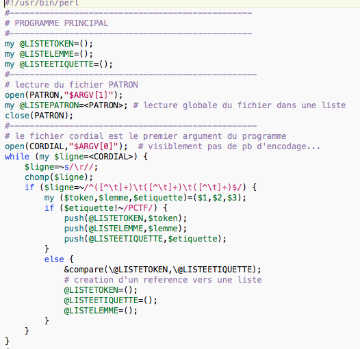Click on 'my @LISTETOKEN=();' declaration line
The width and height of the screenshot is (360, 349).
(x=49, y=44)
